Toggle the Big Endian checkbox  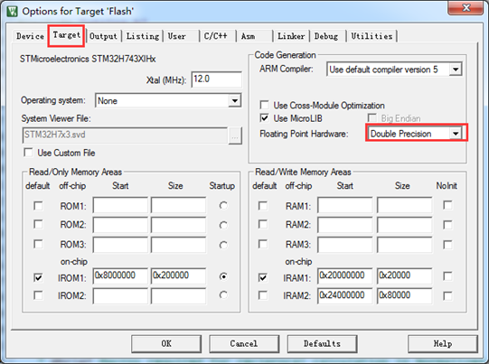371,118
